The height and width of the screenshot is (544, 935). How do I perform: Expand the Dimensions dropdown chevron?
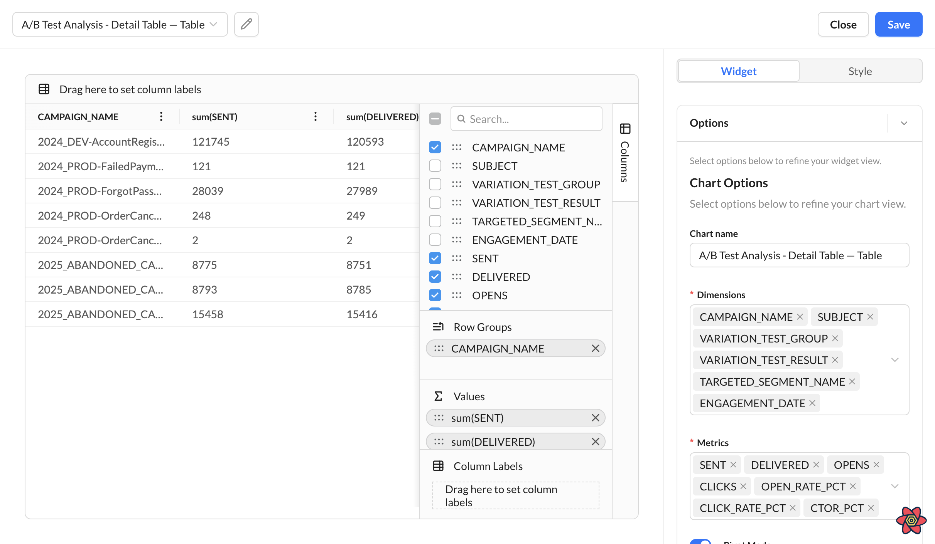895,360
